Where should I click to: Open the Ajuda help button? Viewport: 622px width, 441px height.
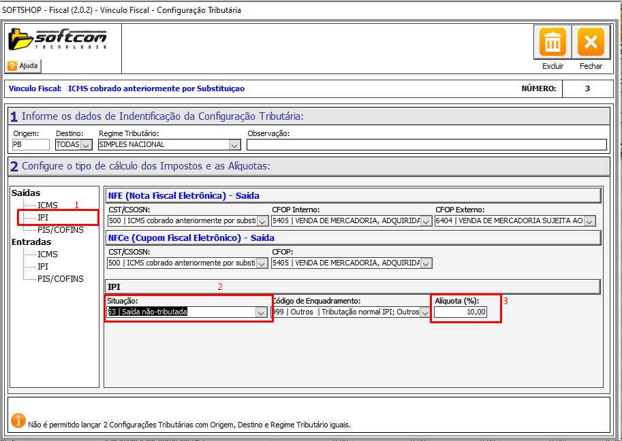click(24, 66)
